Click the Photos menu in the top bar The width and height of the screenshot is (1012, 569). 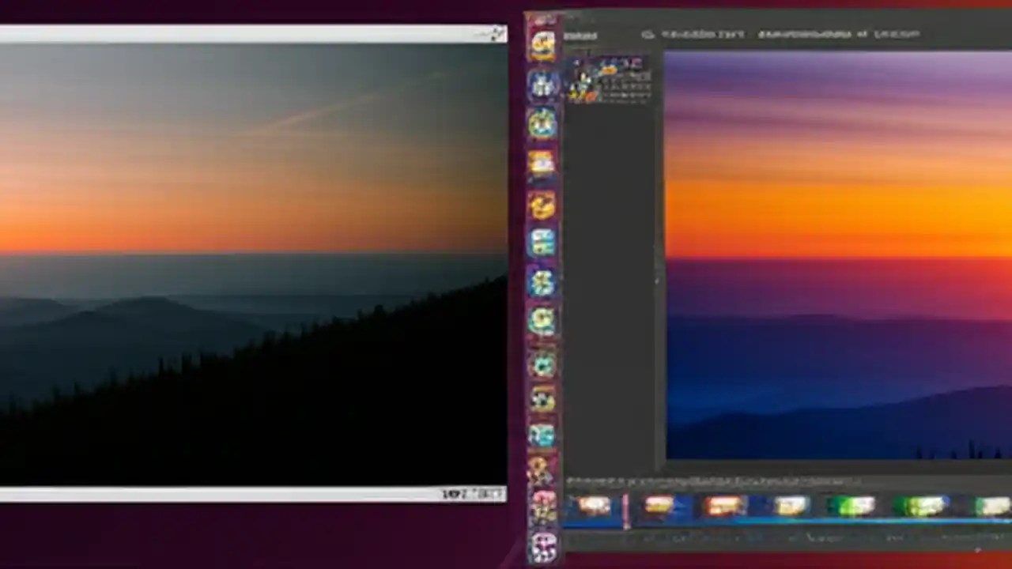pos(581,34)
